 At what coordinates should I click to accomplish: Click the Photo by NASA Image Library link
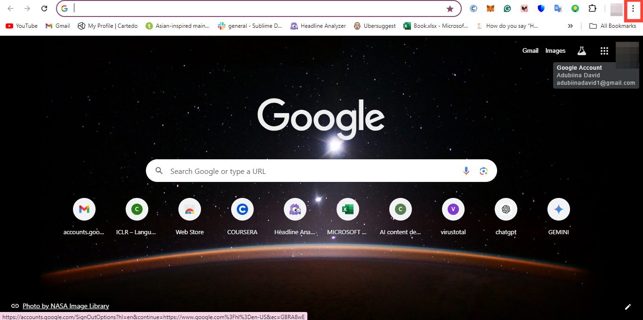[x=65, y=306]
